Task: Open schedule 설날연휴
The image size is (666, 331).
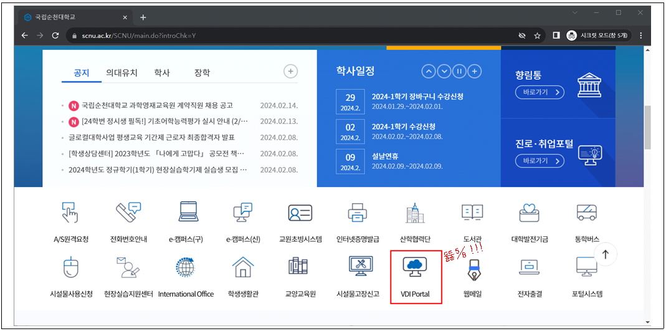Action: click(x=385, y=156)
